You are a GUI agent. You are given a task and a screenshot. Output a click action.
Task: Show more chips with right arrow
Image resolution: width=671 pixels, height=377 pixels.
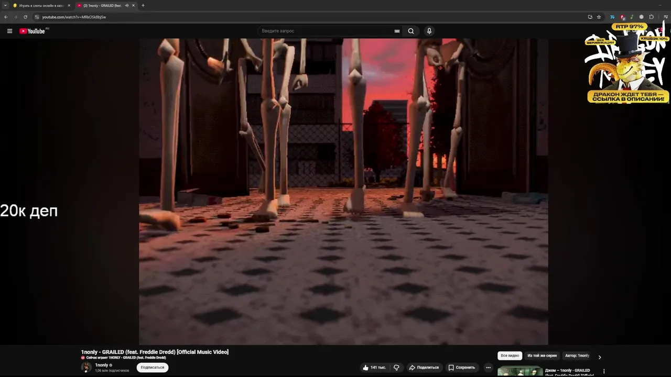point(600,357)
